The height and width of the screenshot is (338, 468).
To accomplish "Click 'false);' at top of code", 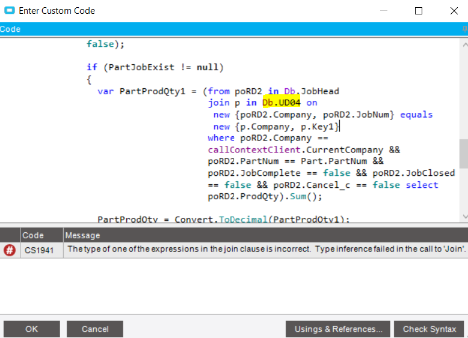I will [105, 44].
